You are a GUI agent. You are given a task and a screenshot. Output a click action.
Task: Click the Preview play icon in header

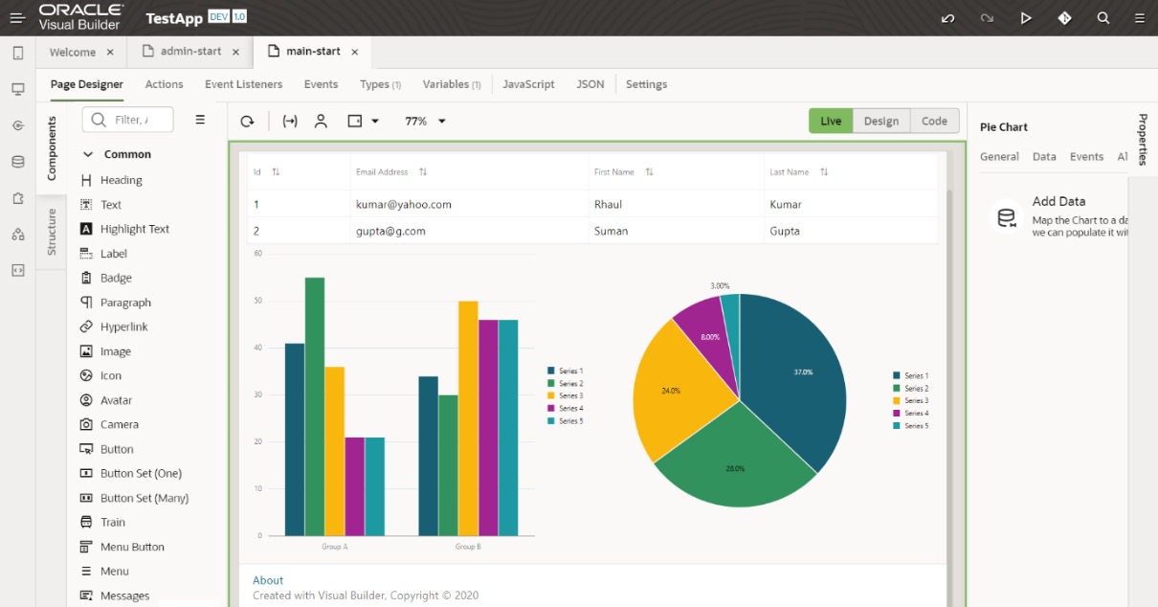1026,18
